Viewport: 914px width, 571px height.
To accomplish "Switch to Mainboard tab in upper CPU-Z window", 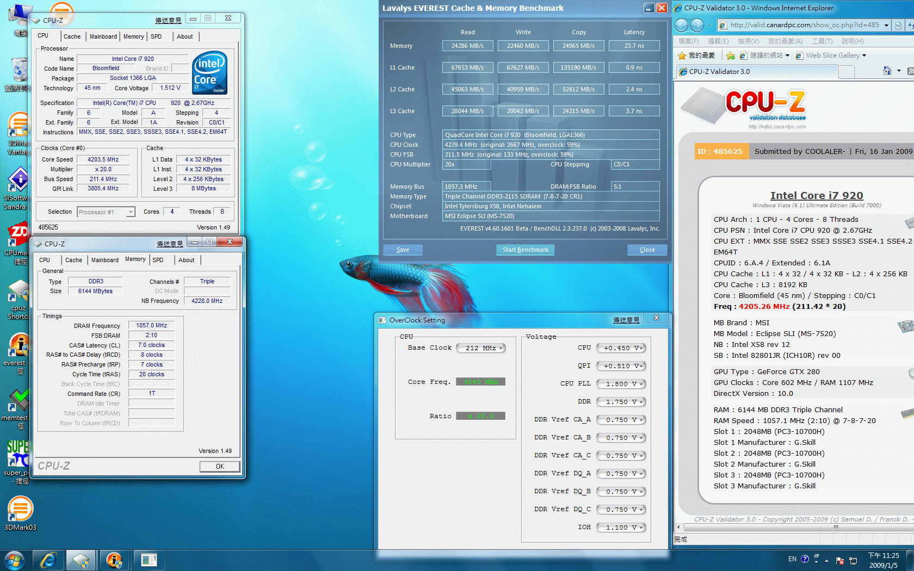I will (x=103, y=36).
